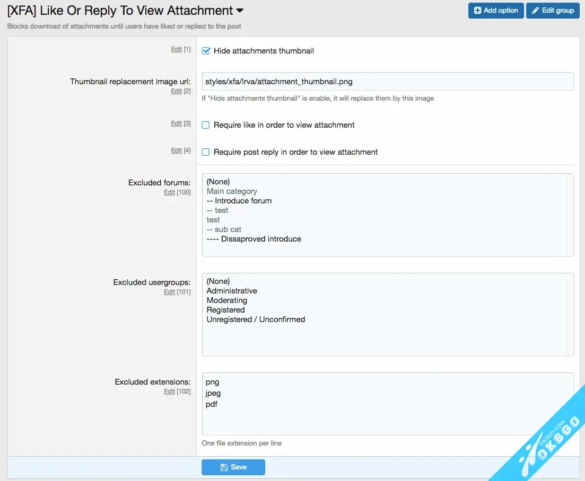Enable Require like to view attachment

pos(206,126)
